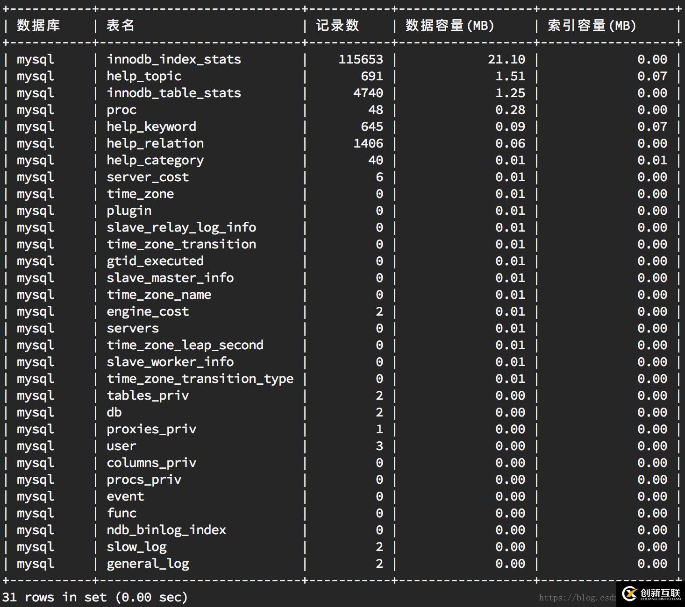The height and width of the screenshot is (607, 685).
Task: Click the 索引容量(MB) column header
Action: click(590, 26)
